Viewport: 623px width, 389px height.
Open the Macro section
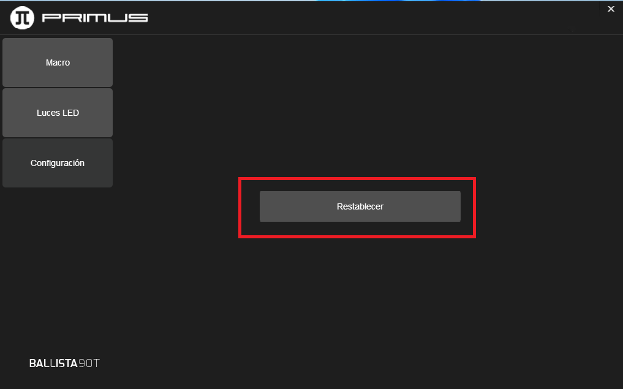58,62
